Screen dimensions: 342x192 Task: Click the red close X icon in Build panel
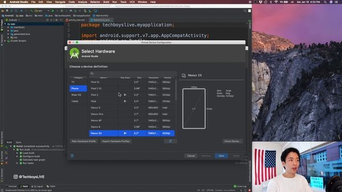6,163
